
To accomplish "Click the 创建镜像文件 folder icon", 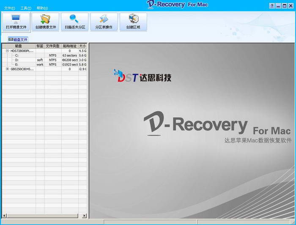I will click(46, 22).
